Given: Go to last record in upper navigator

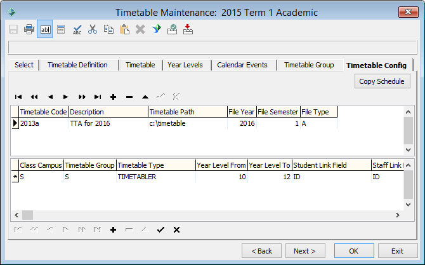Looking at the screenshot, I should pyautogui.click(x=98, y=97).
